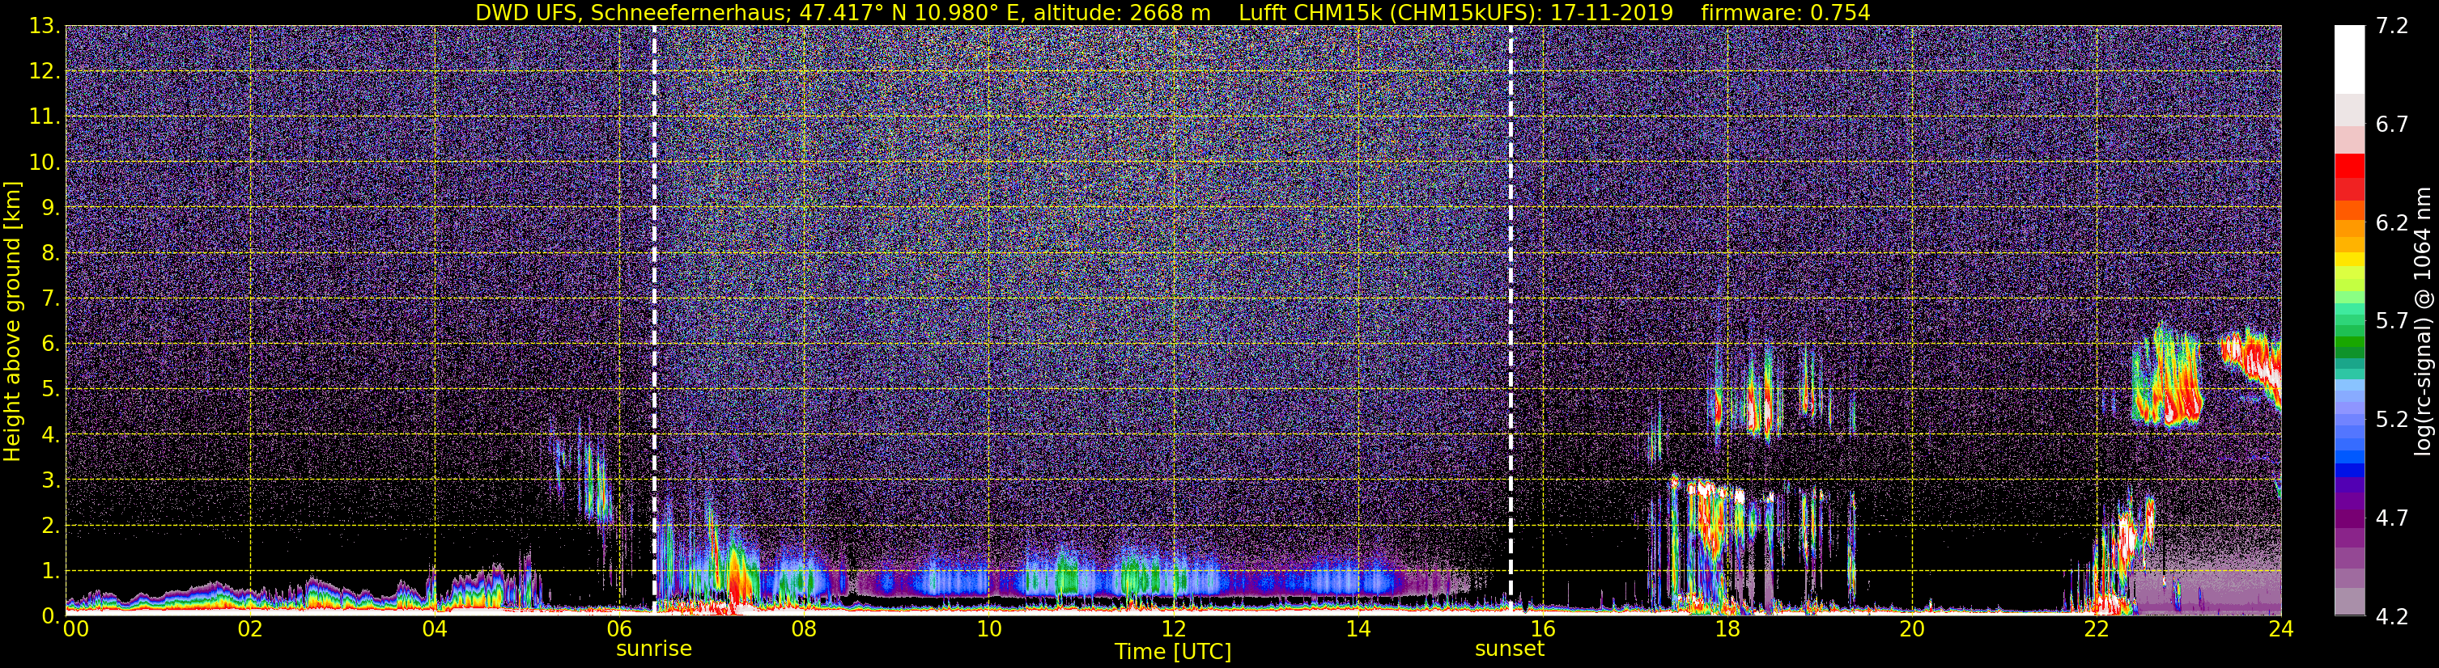Click the y-axis tick label '11.'

(x=45, y=116)
